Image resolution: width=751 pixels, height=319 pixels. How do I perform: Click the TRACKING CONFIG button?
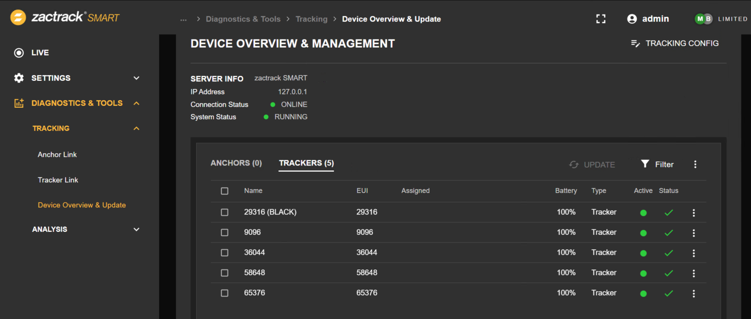[x=675, y=43]
